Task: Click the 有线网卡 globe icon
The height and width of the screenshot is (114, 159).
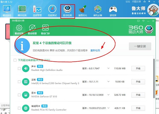Action: point(26,108)
